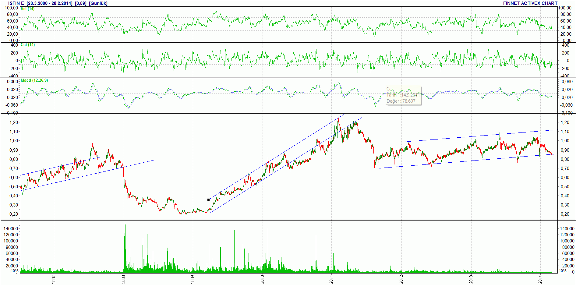Image resolution: width=576 pixels, height=286 pixels.
Task: Click the Cci tooltip showing Değer 78,607
Action: tap(403, 95)
